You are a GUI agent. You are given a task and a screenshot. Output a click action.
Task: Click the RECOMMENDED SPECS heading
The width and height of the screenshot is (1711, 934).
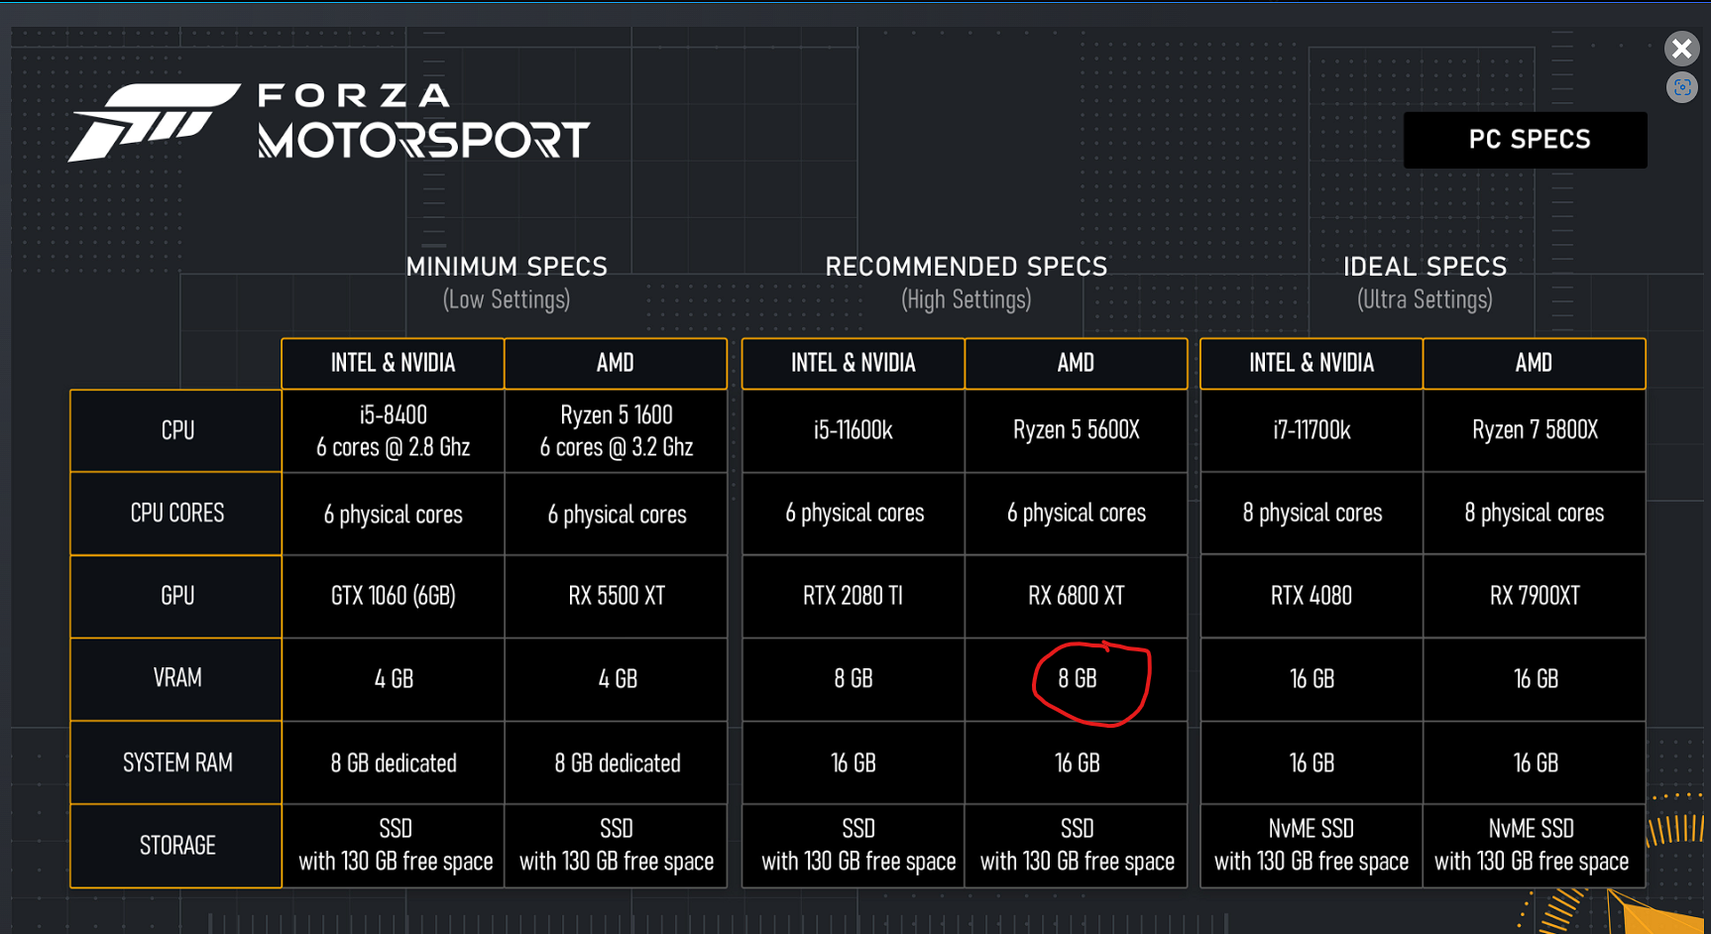point(967,267)
